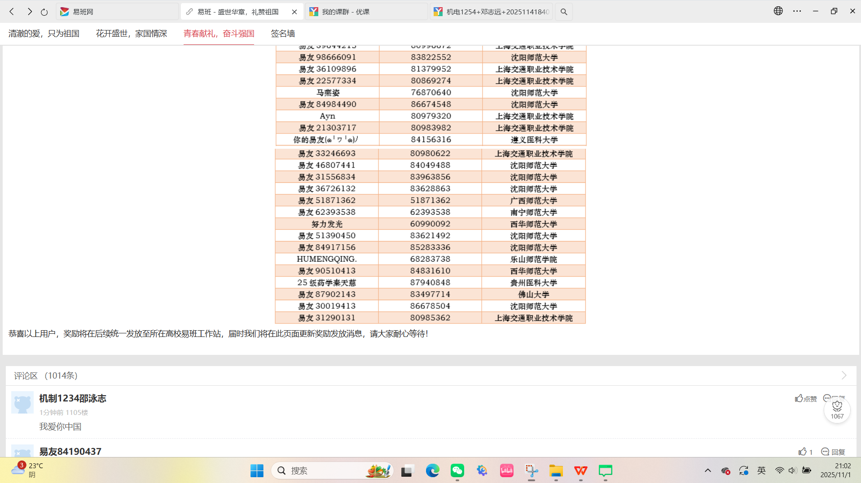Select the 花开盛世，家国情深 tab
Screen dimensions: 861x483
coord(132,34)
